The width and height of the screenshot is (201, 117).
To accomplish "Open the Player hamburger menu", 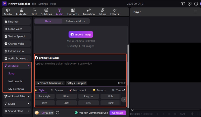I will [x=195, y=12].
